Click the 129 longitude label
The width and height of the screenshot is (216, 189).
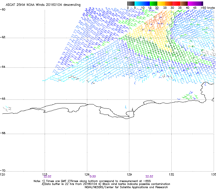(129, 174)
